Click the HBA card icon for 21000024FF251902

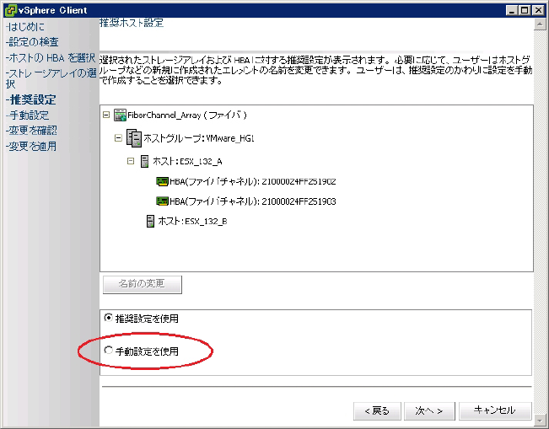(x=162, y=181)
